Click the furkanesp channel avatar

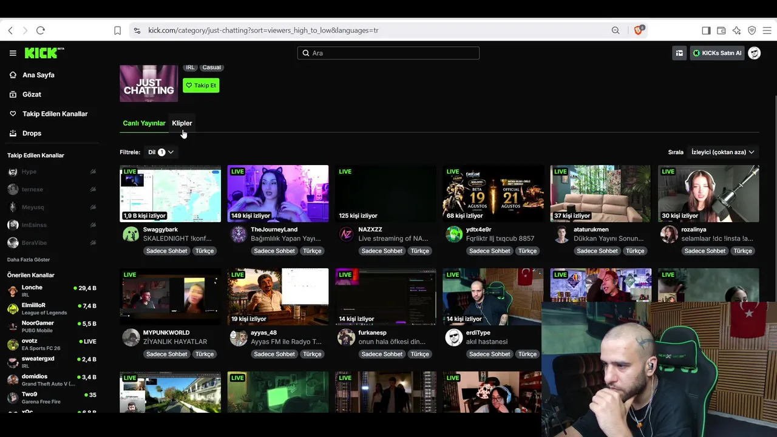click(x=346, y=337)
